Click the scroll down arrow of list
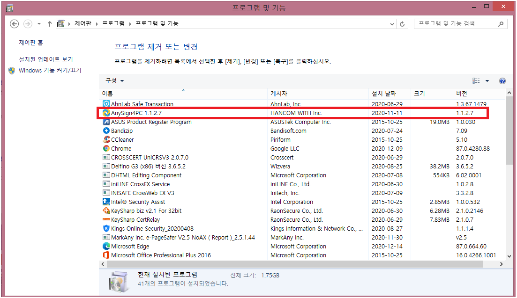 (x=509, y=256)
